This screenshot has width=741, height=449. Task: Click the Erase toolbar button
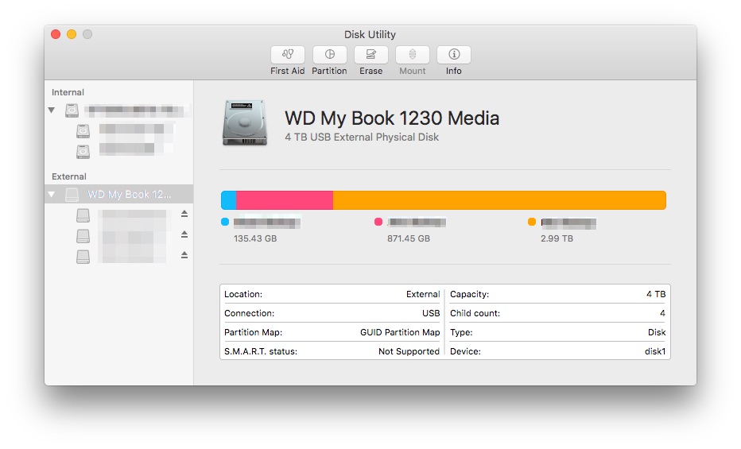[371, 55]
